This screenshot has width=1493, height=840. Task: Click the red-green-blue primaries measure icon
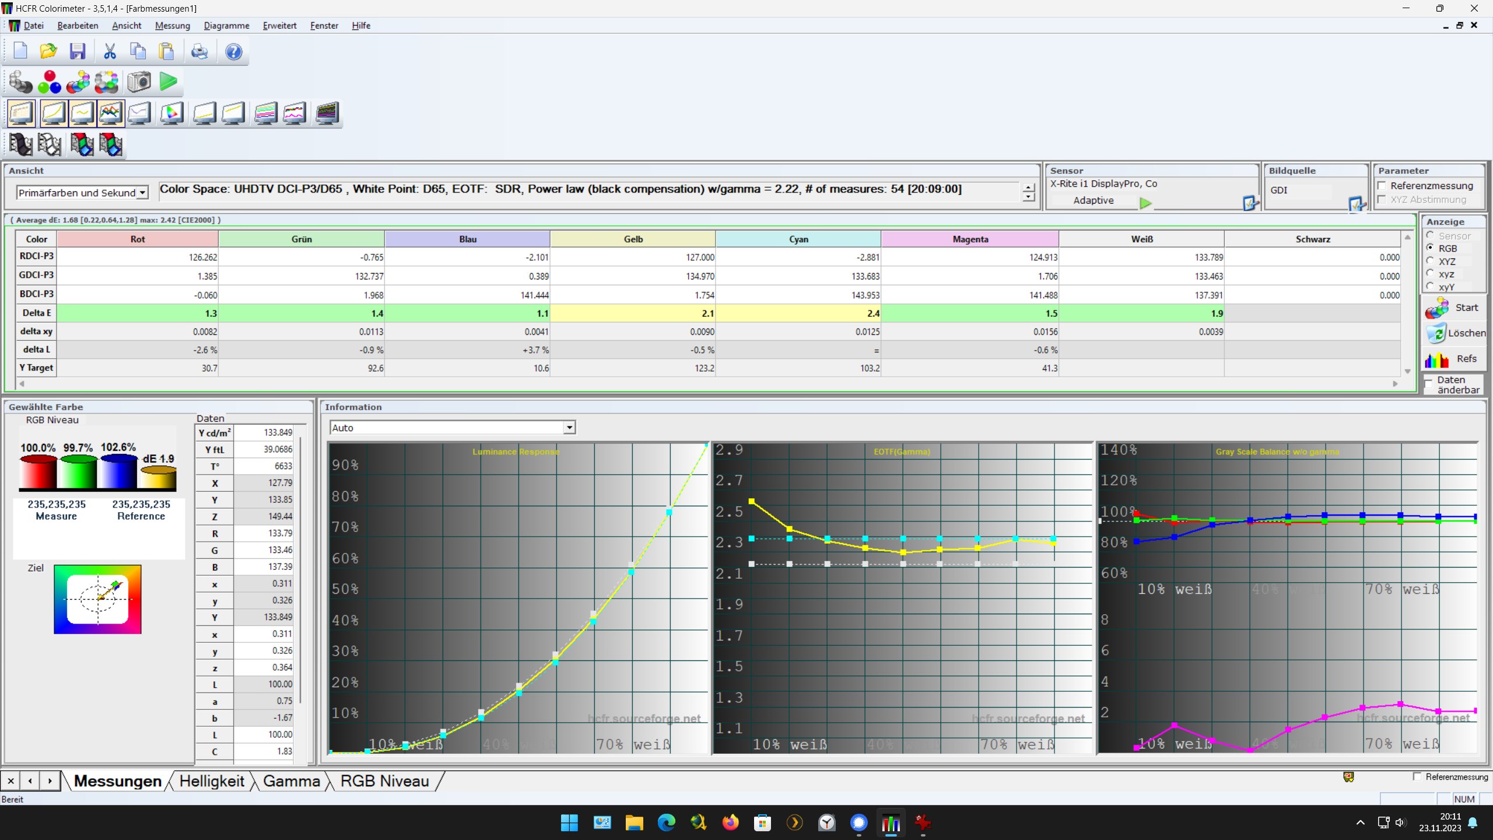(49, 82)
